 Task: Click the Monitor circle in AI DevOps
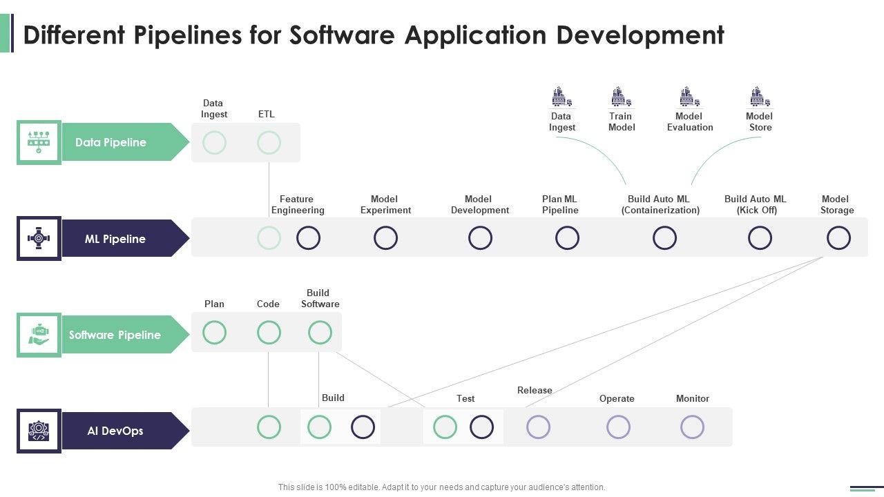(692, 427)
